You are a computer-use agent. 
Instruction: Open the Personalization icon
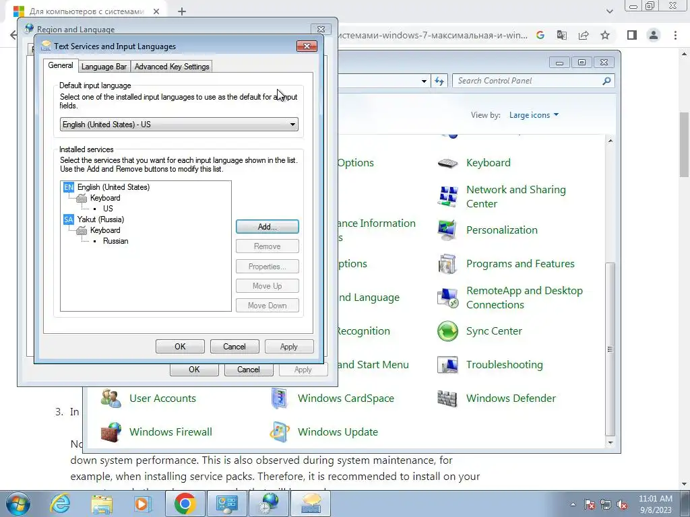click(x=448, y=230)
